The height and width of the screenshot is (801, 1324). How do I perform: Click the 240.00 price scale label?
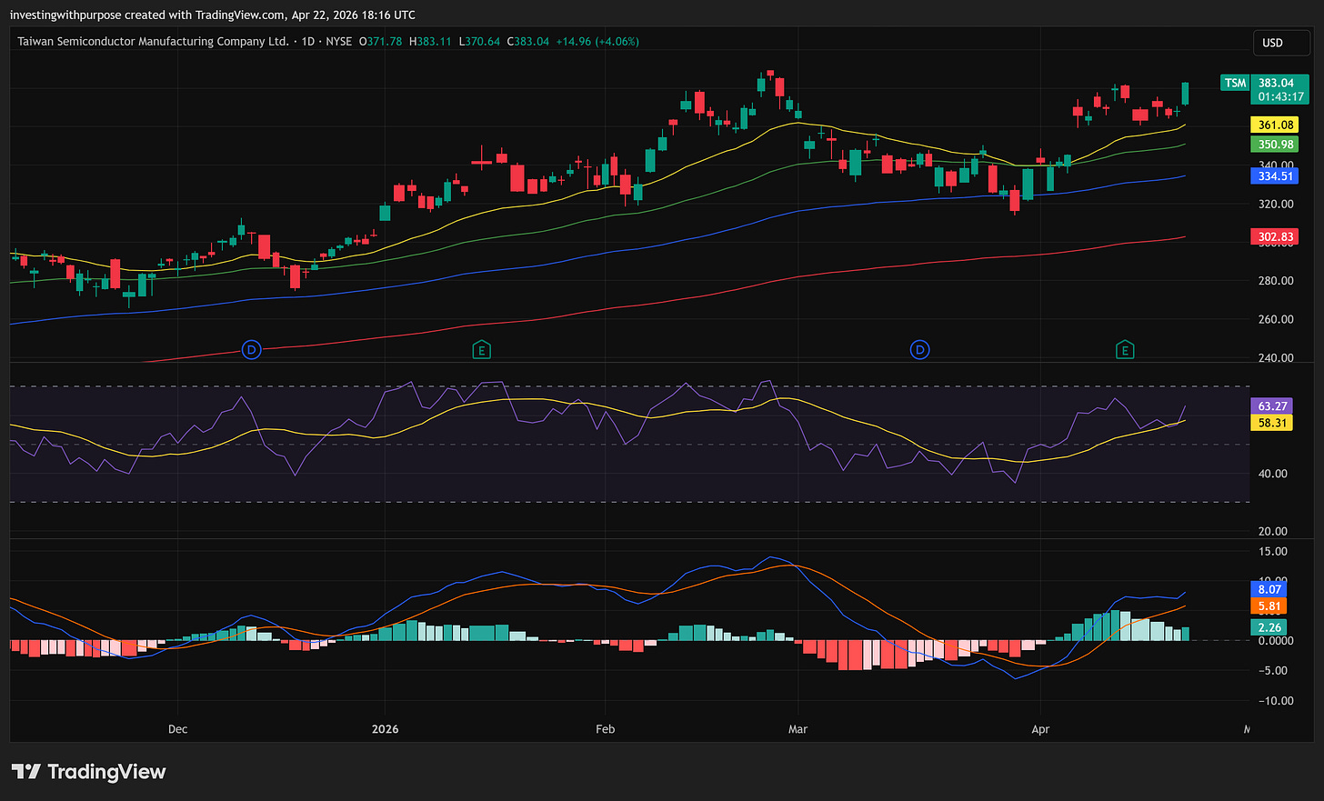[x=1276, y=357]
